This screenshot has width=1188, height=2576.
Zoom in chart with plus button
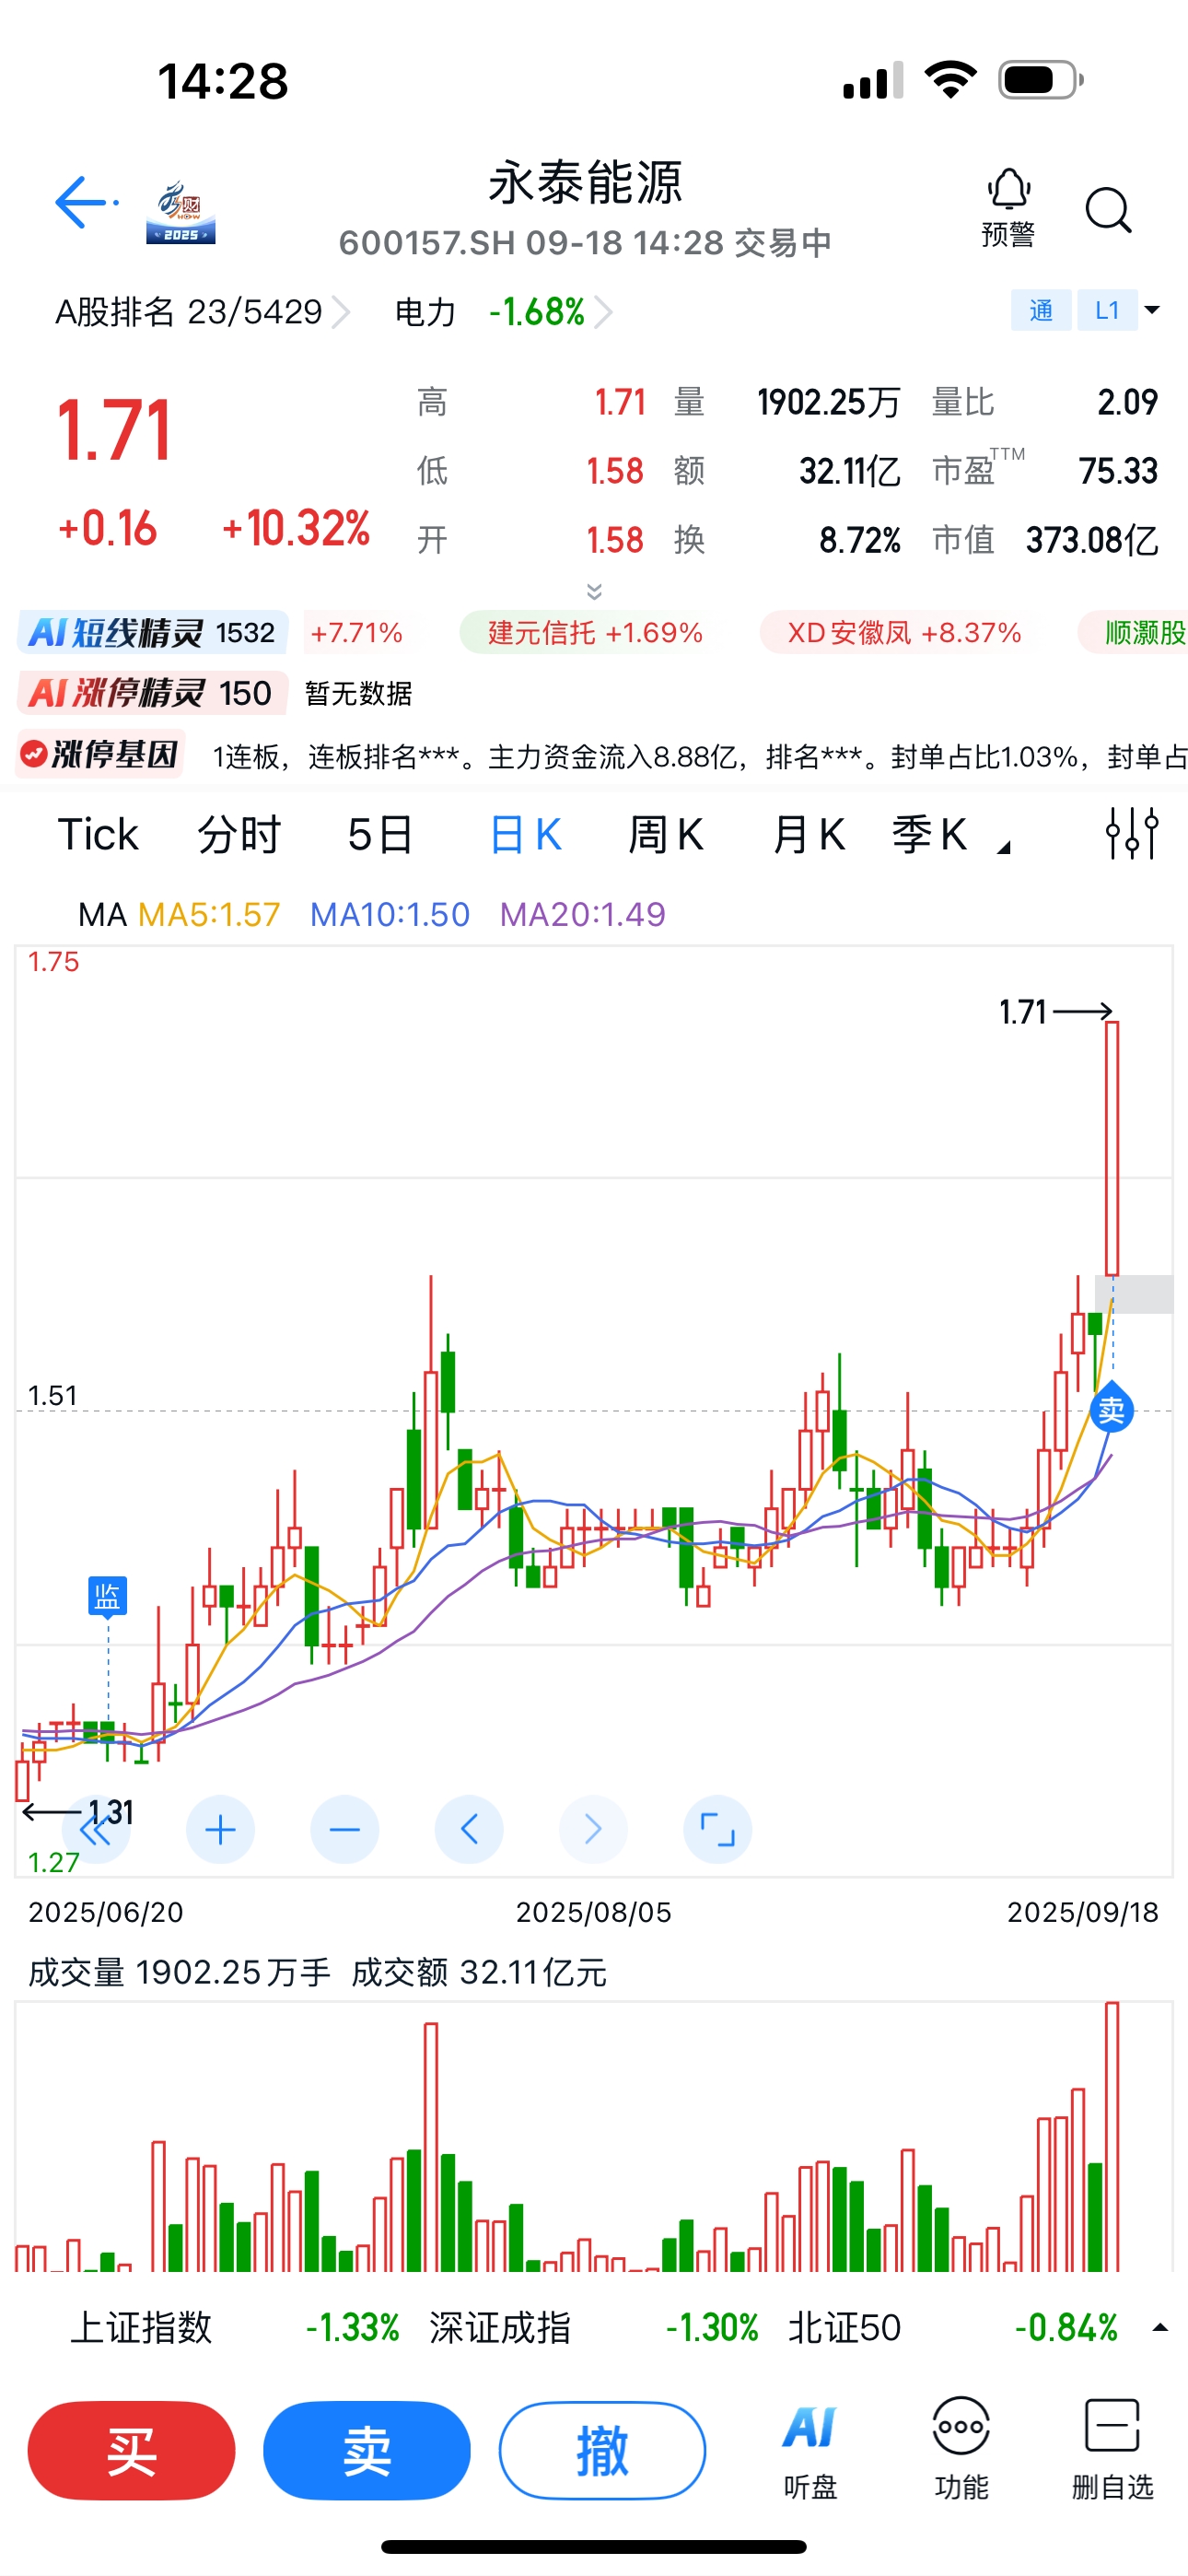(x=220, y=1830)
